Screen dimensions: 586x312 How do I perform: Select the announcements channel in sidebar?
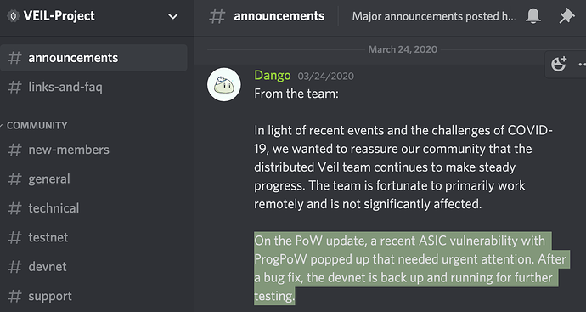[93, 58]
